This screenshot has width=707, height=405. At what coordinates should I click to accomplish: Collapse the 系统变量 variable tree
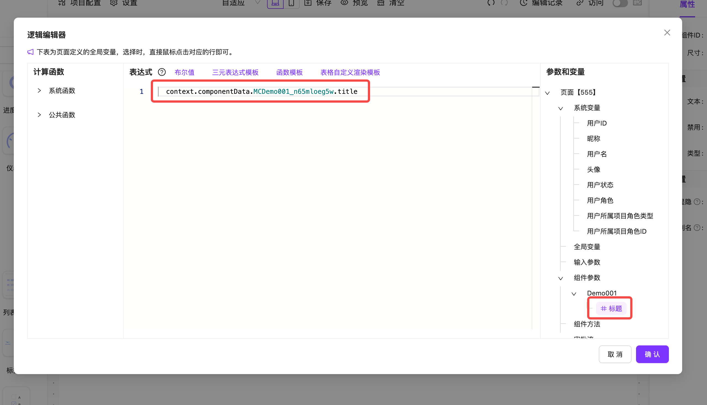[560, 108]
